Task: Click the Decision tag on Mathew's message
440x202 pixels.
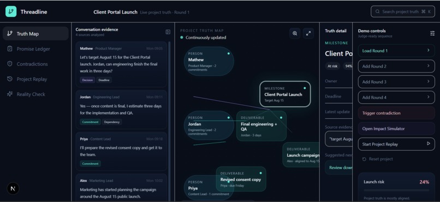Action: pyautogui.click(x=87, y=80)
